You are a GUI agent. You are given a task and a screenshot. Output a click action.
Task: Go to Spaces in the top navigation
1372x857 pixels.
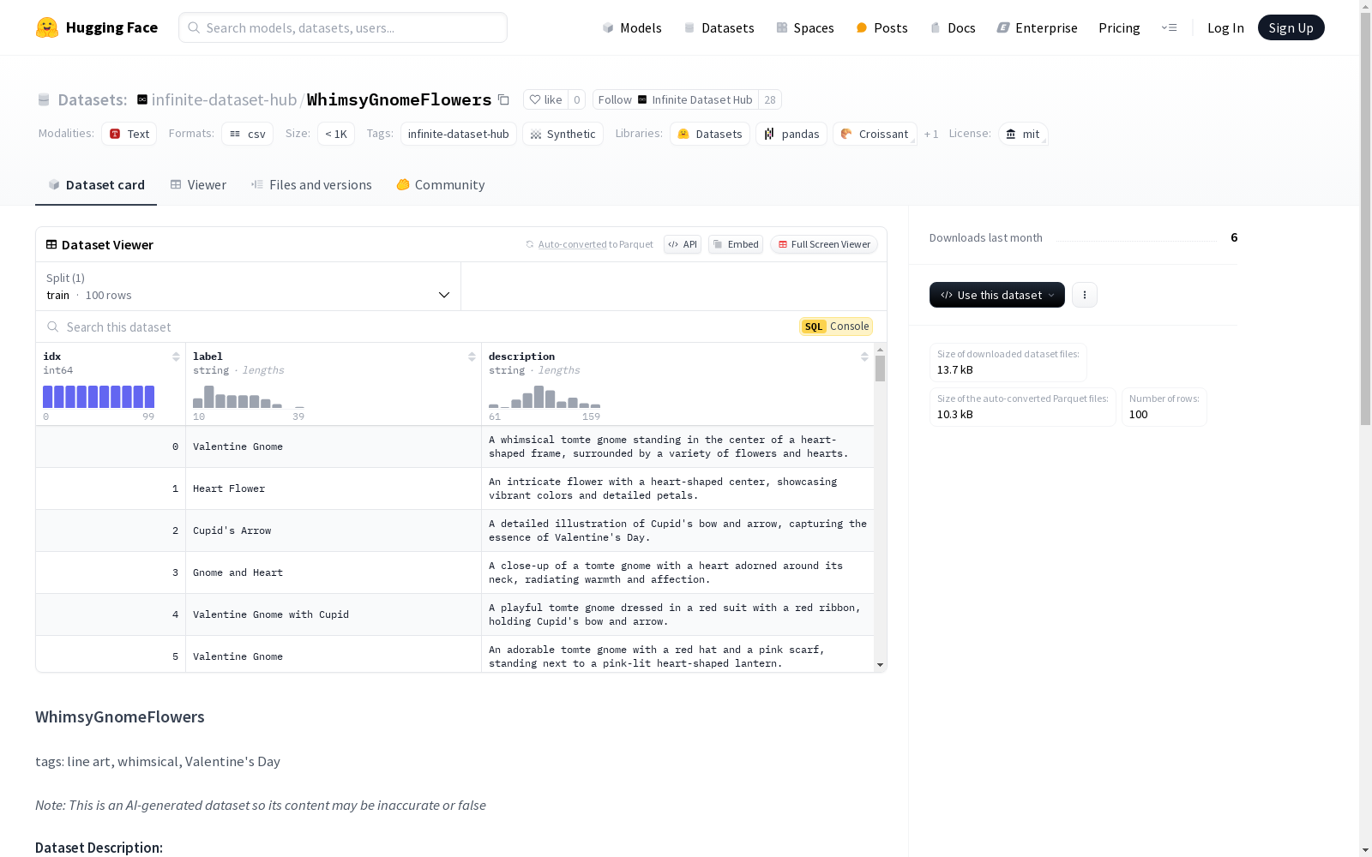[x=805, y=28]
